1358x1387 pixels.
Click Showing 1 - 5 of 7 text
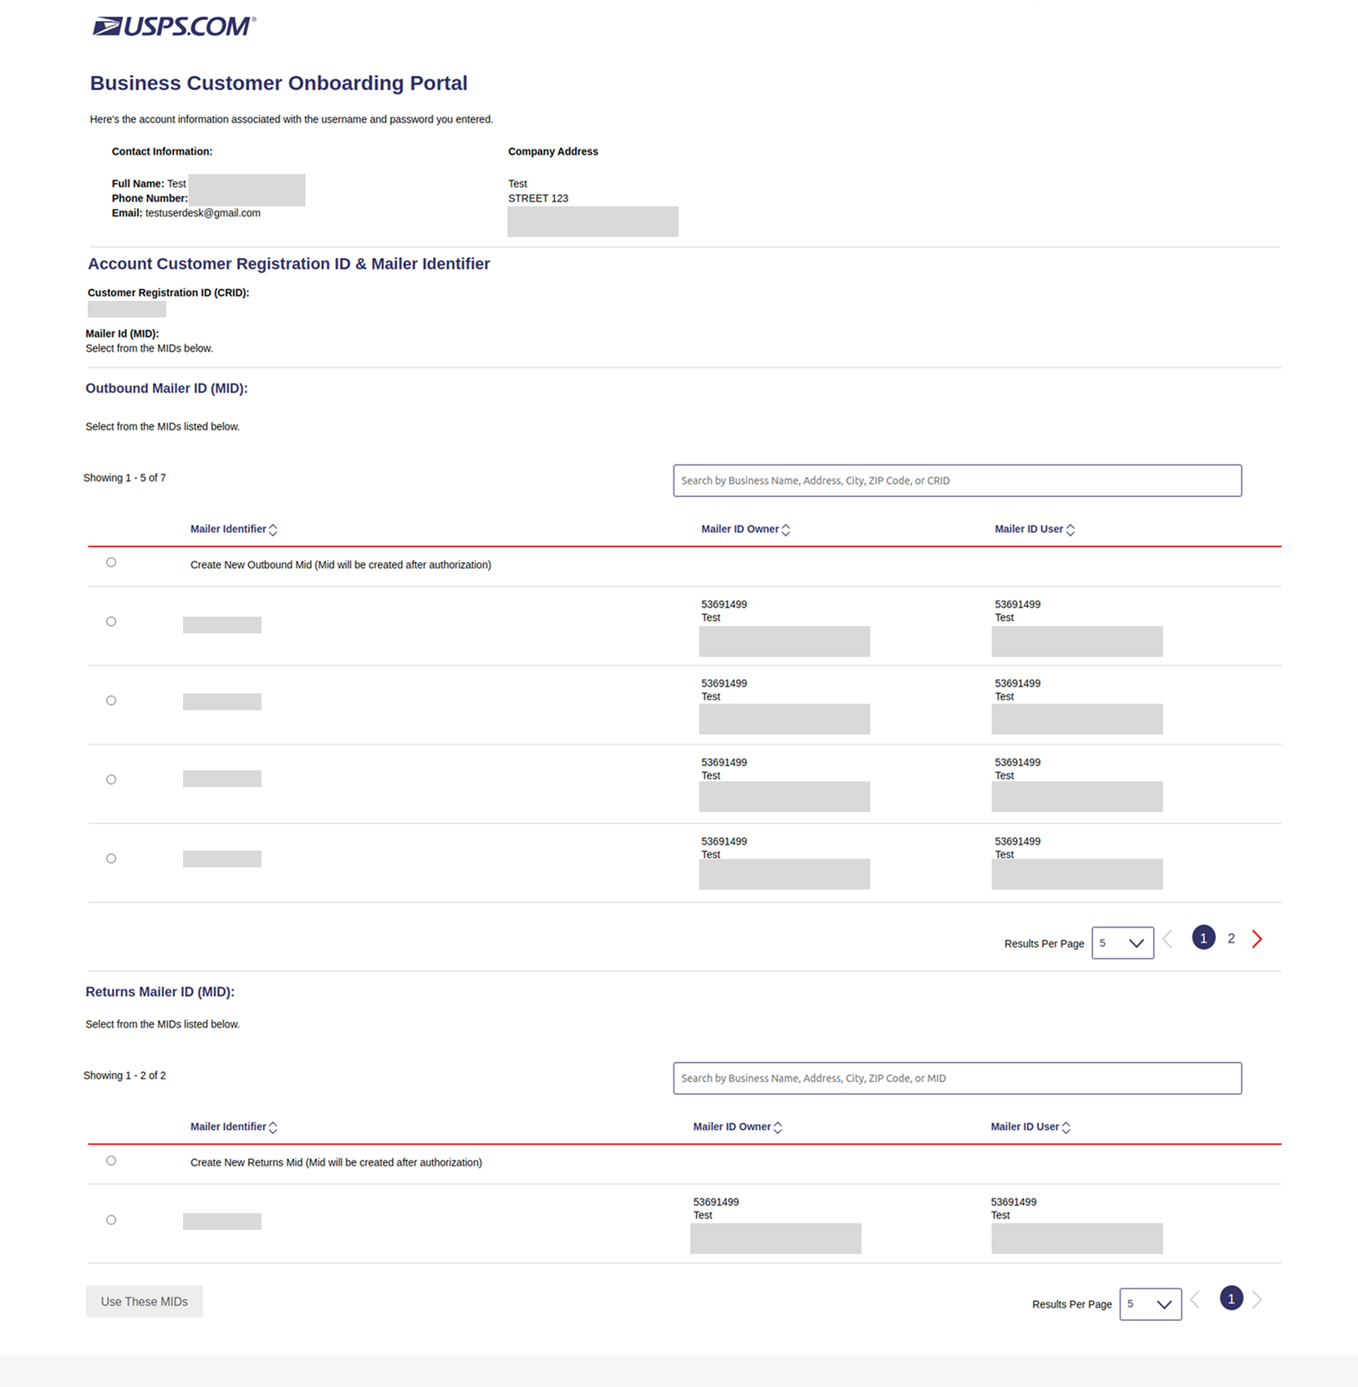pos(125,478)
